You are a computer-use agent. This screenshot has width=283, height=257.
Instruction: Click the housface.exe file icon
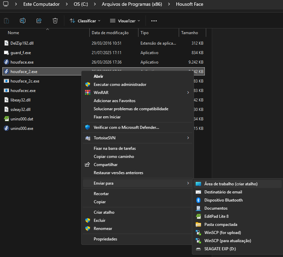[6, 62]
